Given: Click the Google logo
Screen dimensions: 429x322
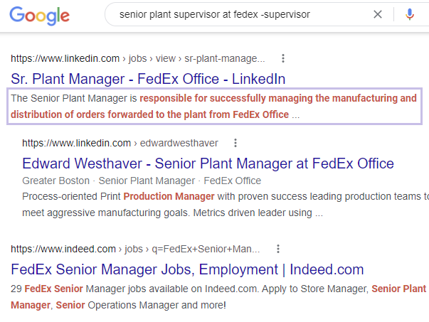Looking at the screenshot, I should (x=39, y=16).
